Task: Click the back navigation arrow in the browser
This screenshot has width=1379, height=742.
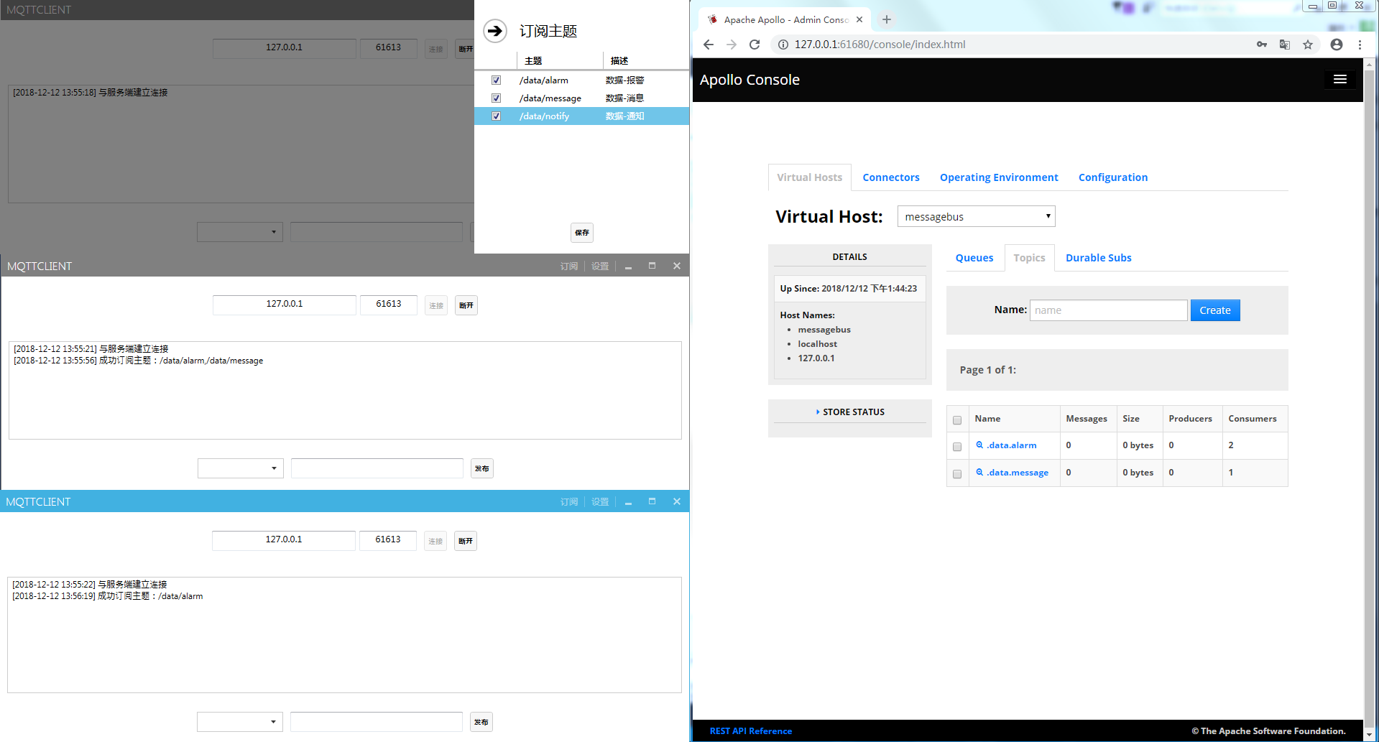Action: point(708,44)
